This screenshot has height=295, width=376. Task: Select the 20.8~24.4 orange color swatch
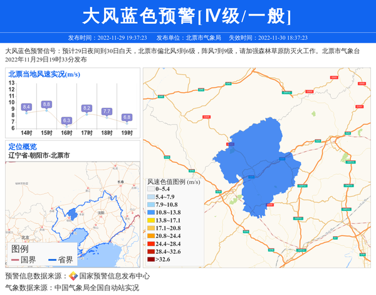[151, 235]
